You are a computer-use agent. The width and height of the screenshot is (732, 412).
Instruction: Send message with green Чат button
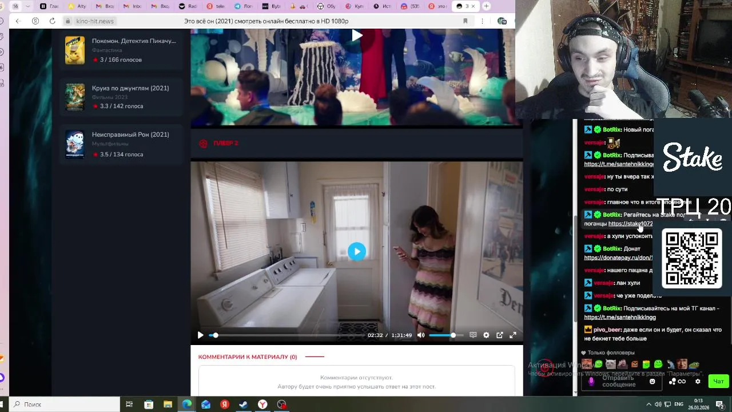(718, 381)
